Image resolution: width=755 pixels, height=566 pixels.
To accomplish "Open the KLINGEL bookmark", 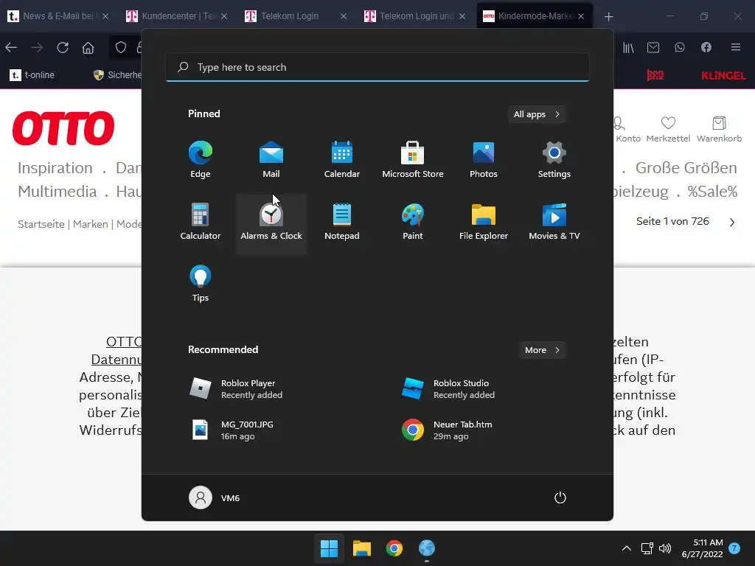I will pyautogui.click(x=723, y=76).
